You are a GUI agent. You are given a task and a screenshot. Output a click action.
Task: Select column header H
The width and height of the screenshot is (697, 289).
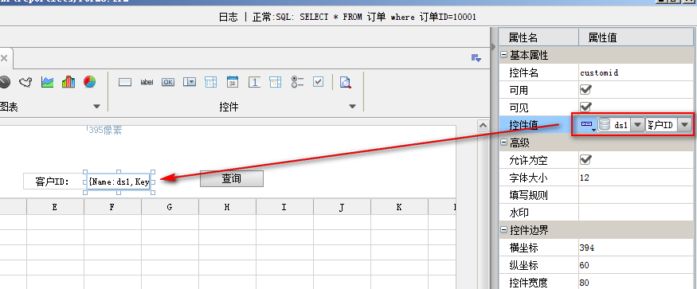(x=227, y=207)
